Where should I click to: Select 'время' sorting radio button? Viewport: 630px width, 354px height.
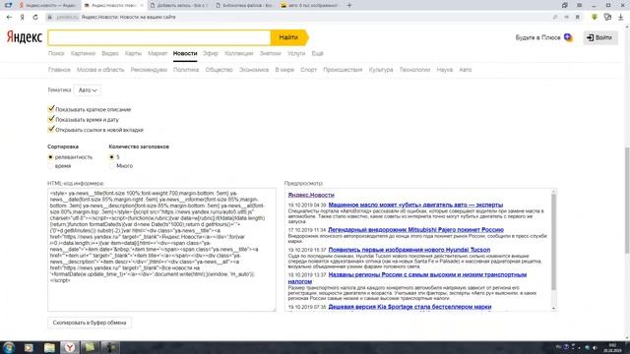point(50,166)
